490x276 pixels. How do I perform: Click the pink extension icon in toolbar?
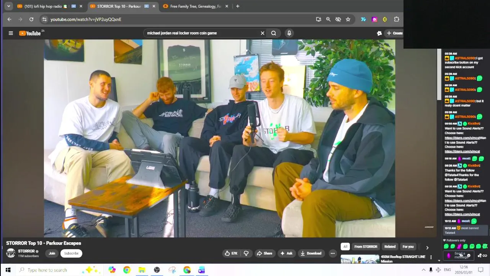374,19
